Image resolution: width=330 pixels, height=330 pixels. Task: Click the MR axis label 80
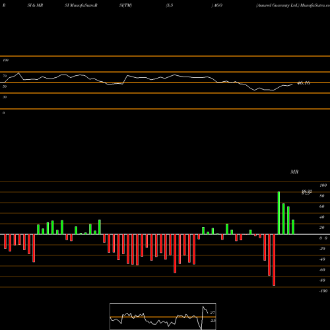322,196
